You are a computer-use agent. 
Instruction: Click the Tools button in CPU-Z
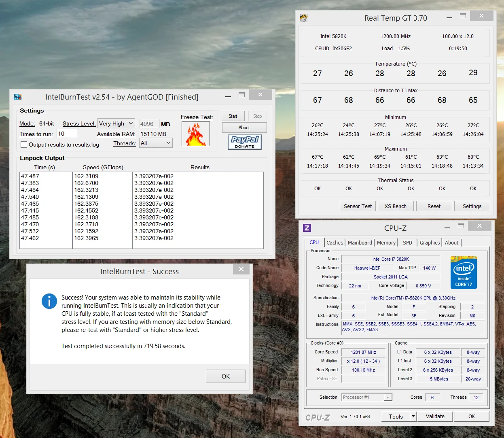pos(396,416)
